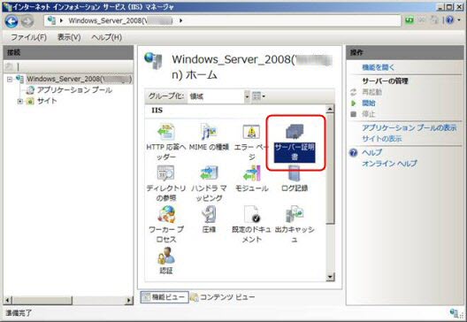Open 既定のドキュメント feature icon

coord(252,214)
